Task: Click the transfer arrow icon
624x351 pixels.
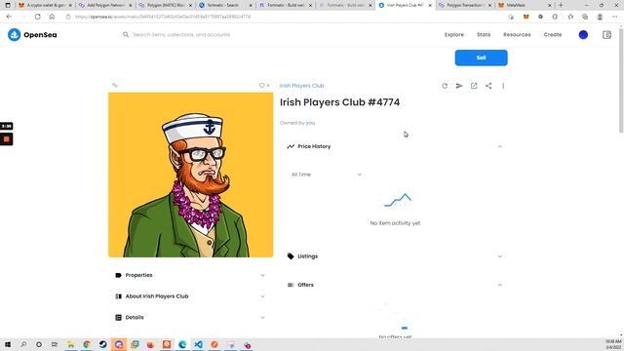Action: click(459, 86)
